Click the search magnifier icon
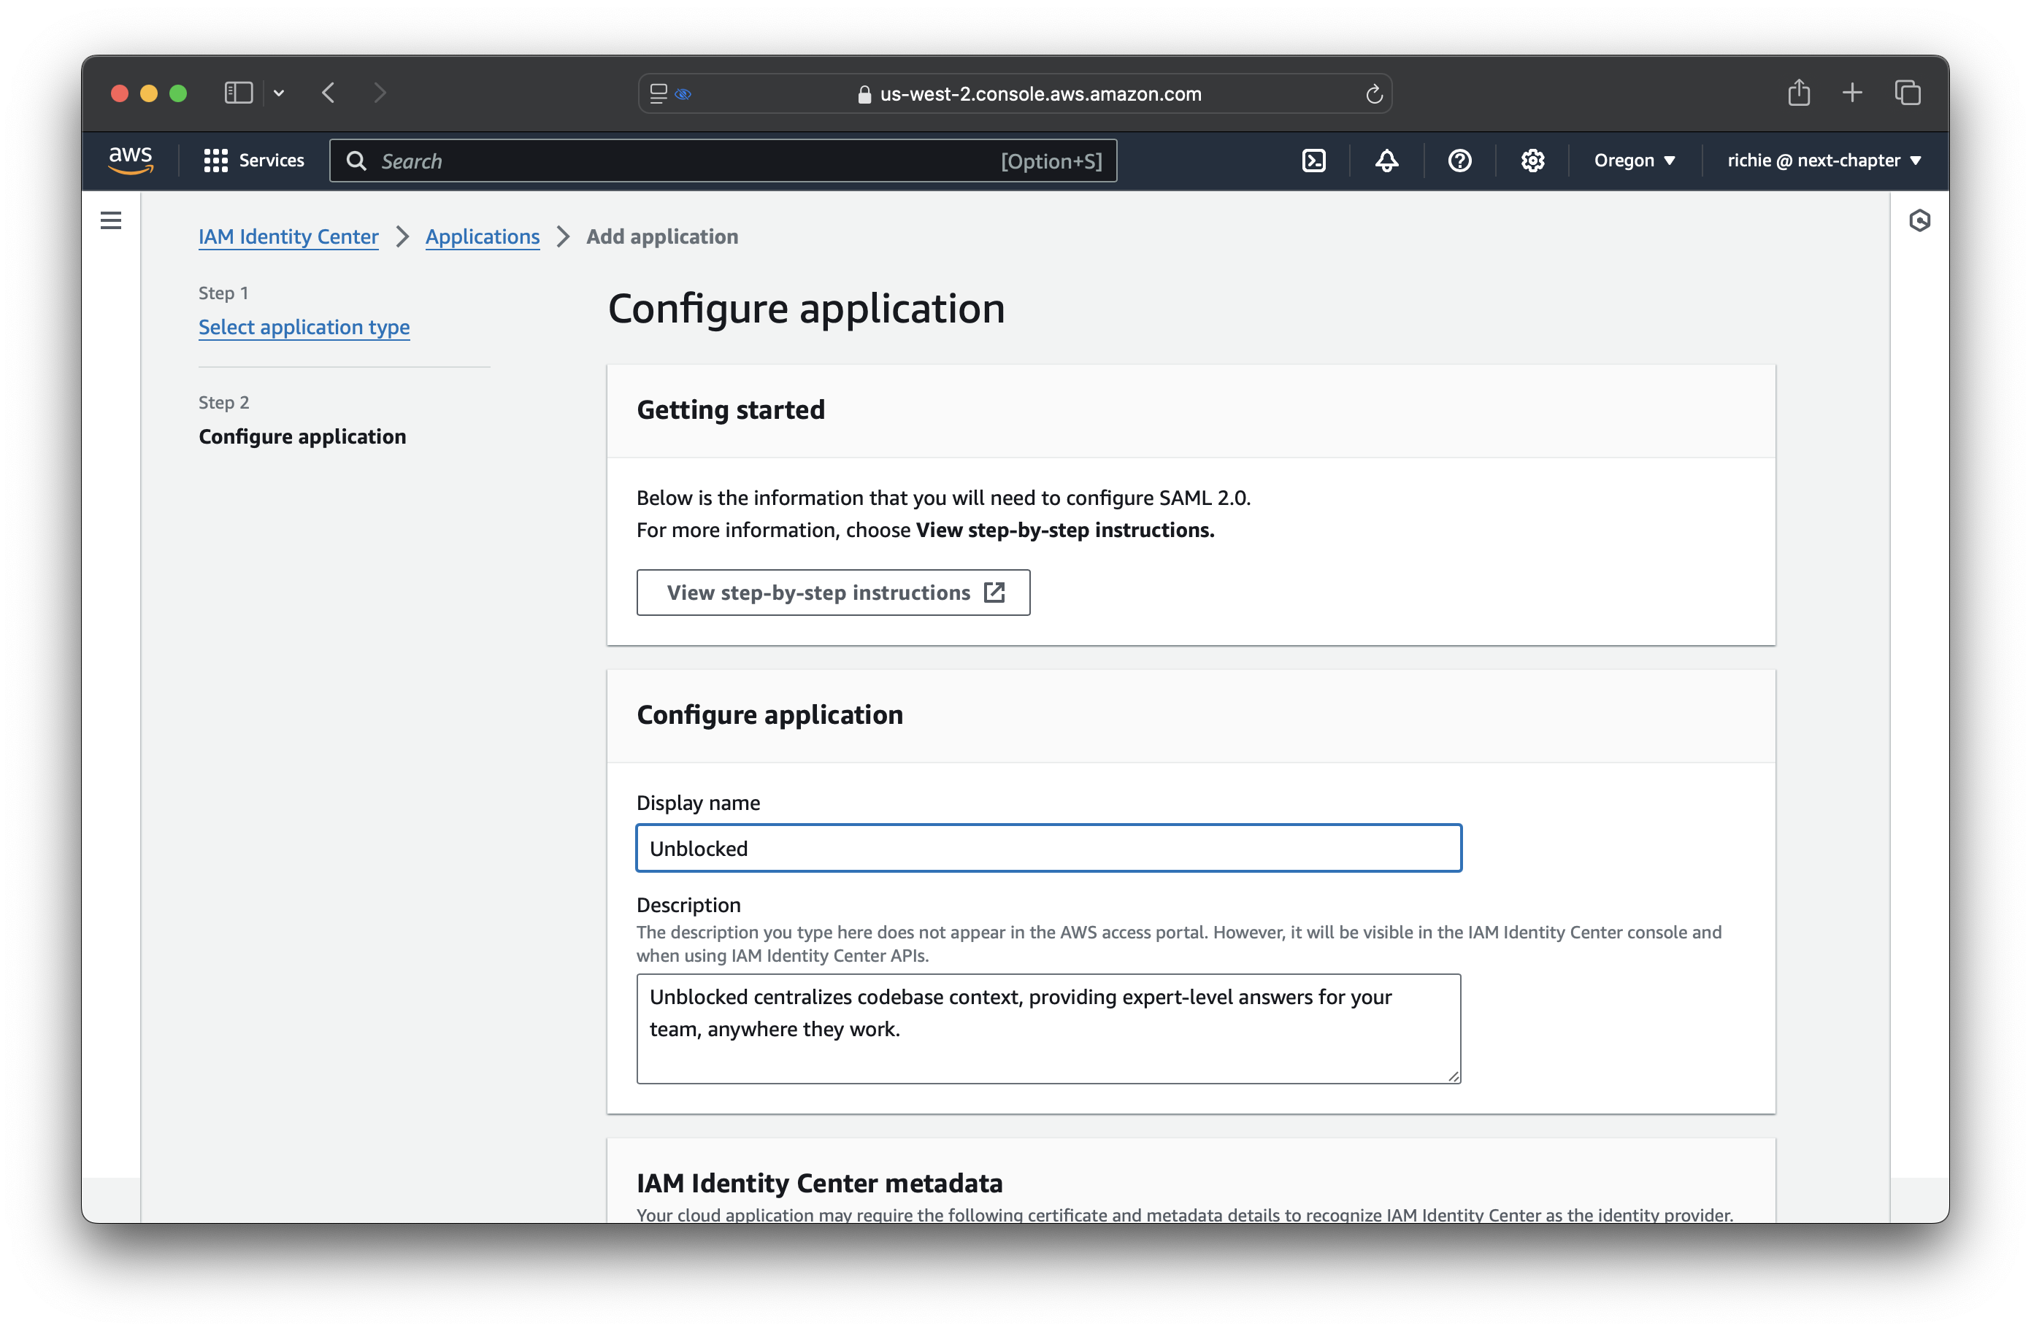2031x1331 pixels. (356, 161)
